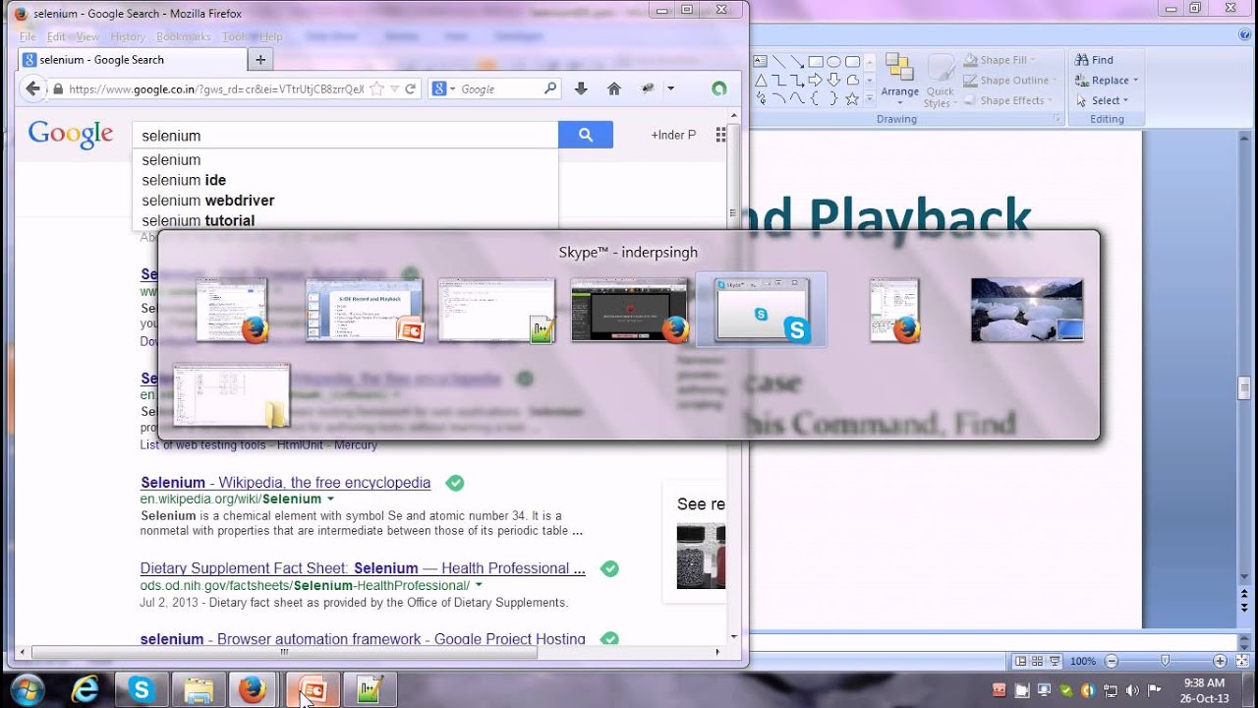Open Google apps grid icon

[x=720, y=135]
